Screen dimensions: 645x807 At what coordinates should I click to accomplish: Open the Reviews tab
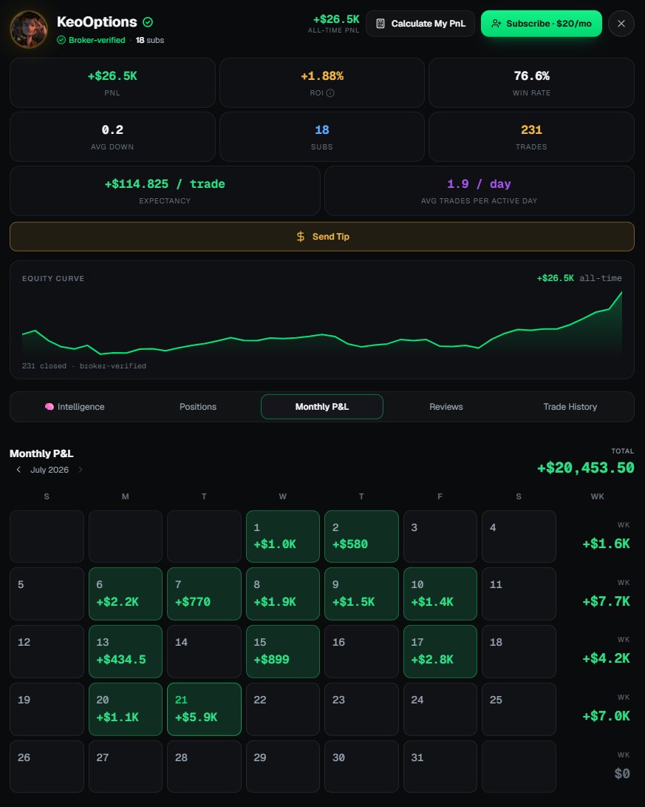(446, 407)
